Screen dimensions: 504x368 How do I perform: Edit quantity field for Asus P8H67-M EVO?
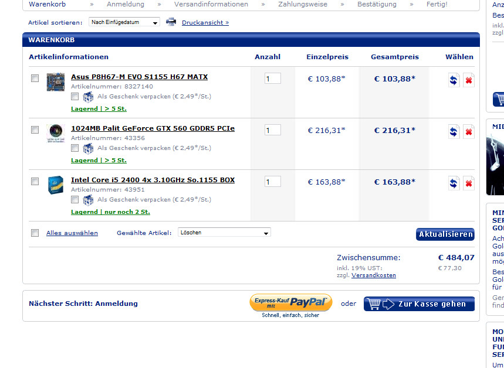pos(273,79)
